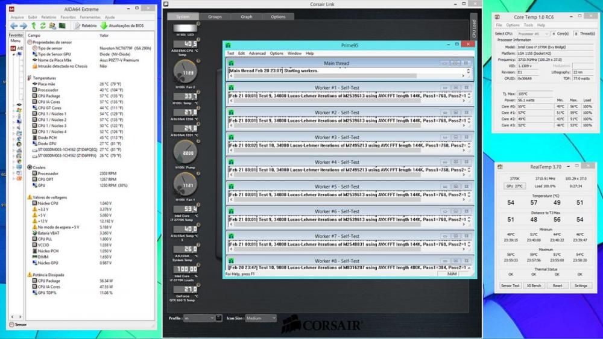Click AIDA64 back arrow toolbar icon
603x339 pixels.
coord(14,26)
